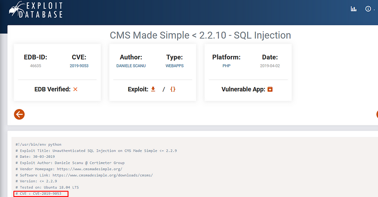Screen dimensions: 378x197
Task: Click the Date: heading label
Action: [x=270, y=57]
